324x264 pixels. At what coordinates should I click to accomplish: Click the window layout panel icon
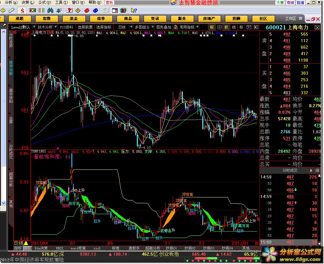[115, 10]
